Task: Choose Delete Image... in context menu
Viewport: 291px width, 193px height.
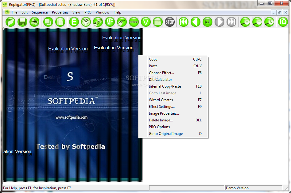Action: (x=173, y=120)
